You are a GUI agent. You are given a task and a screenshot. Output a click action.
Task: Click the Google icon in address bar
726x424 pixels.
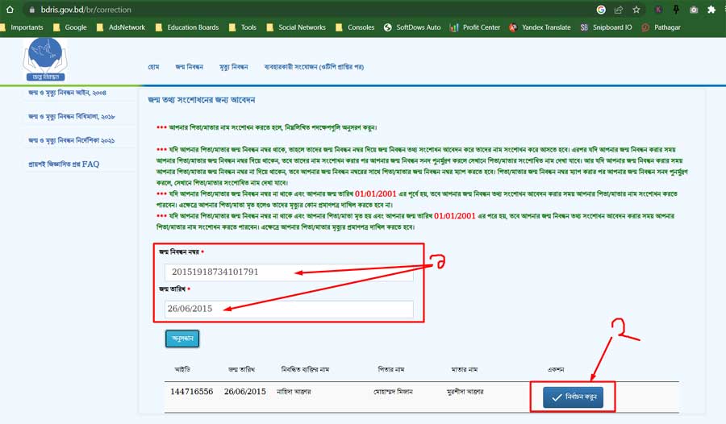(x=601, y=10)
